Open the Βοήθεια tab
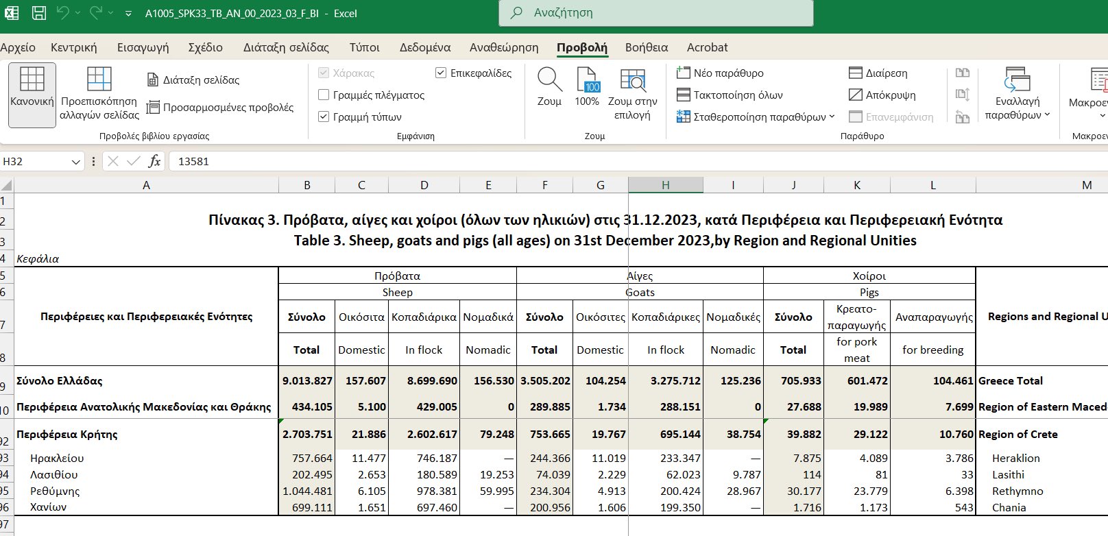Viewport: 1108px width, 536px height. pyautogui.click(x=647, y=47)
